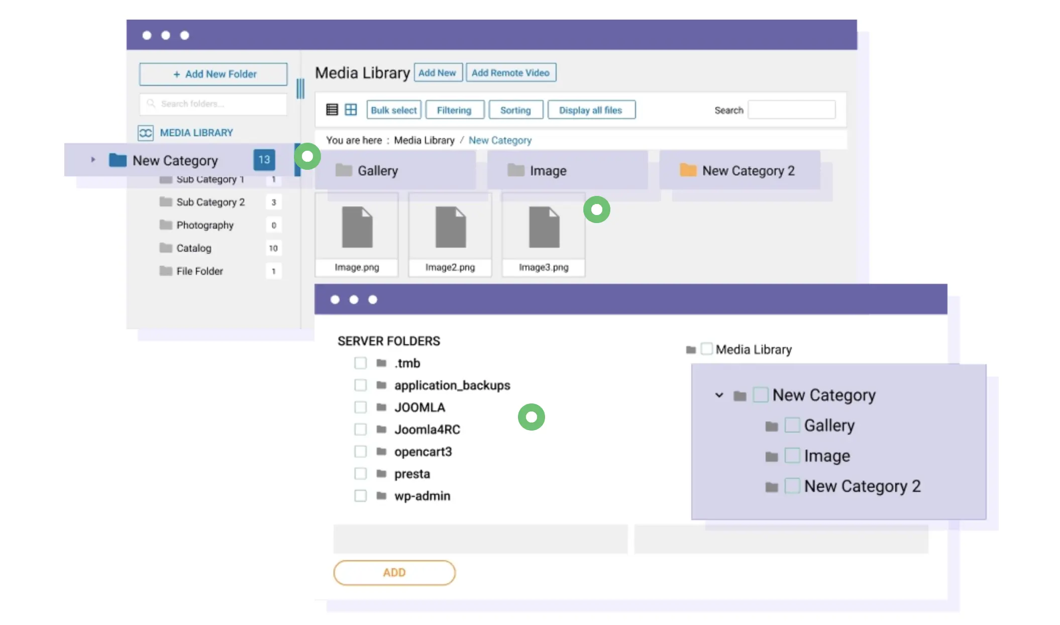Click the Add Remote Video icon button
The image size is (1060, 625).
[510, 72]
